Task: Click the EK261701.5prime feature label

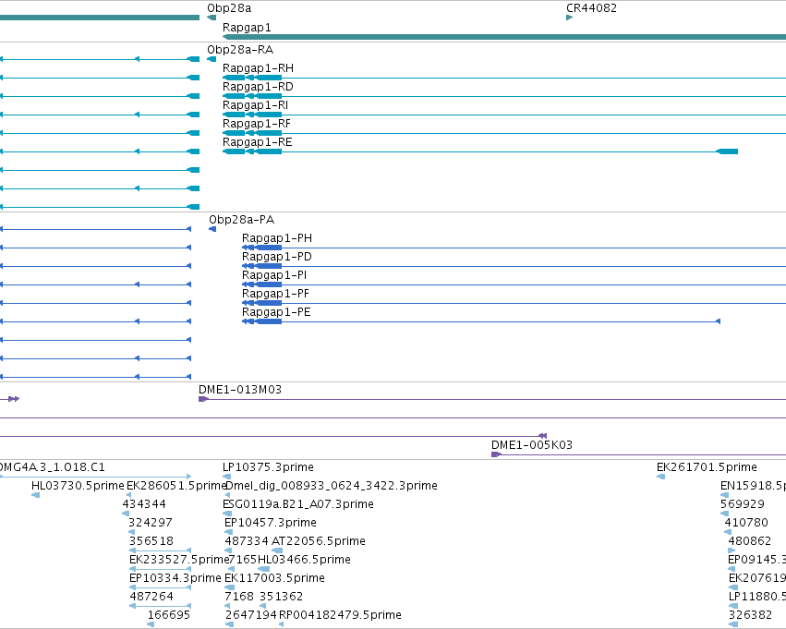Action: (x=707, y=467)
